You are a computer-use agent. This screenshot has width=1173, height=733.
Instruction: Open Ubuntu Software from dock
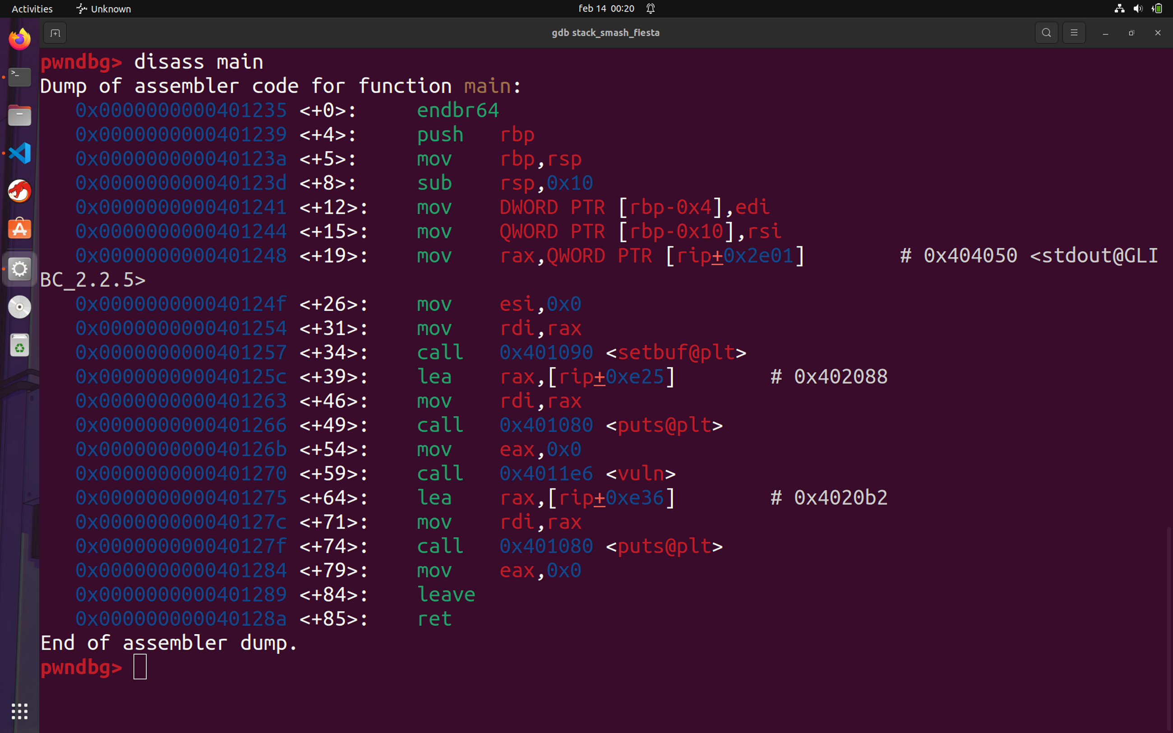pyautogui.click(x=20, y=229)
